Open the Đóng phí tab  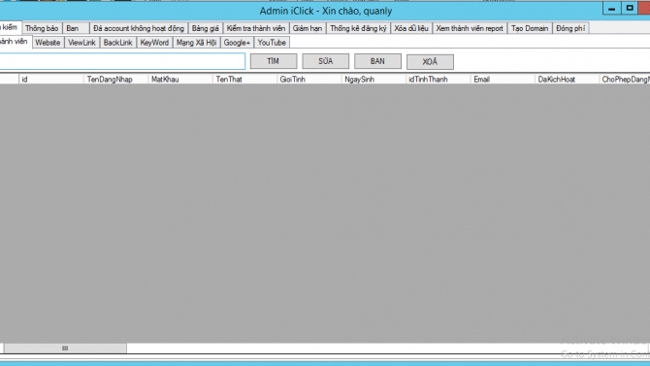(x=570, y=28)
